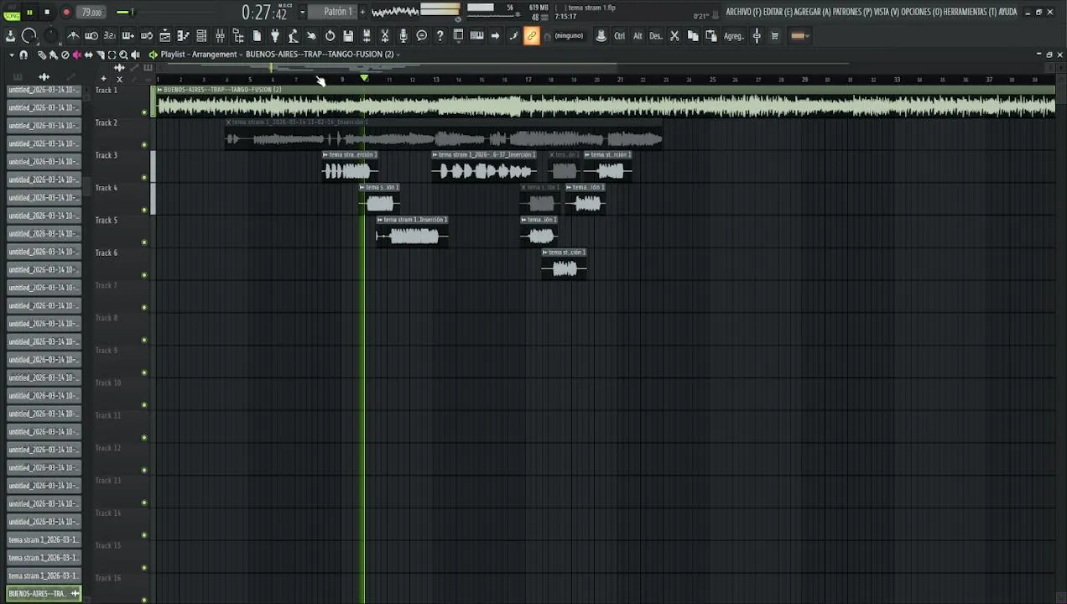Click the 79.000 tempo field
The height and width of the screenshot is (604, 1067).
[x=91, y=12]
